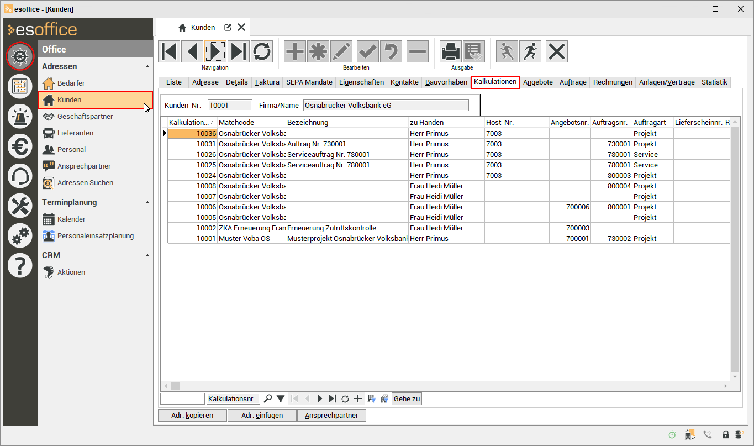754x446 pixels.
Task: Edit record with the pencil icon
Action: point(341,51)
